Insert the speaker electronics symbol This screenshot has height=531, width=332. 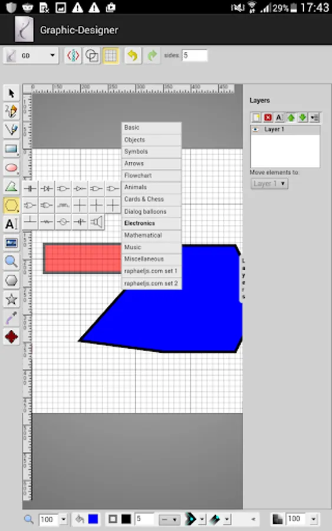pos(97,222)
